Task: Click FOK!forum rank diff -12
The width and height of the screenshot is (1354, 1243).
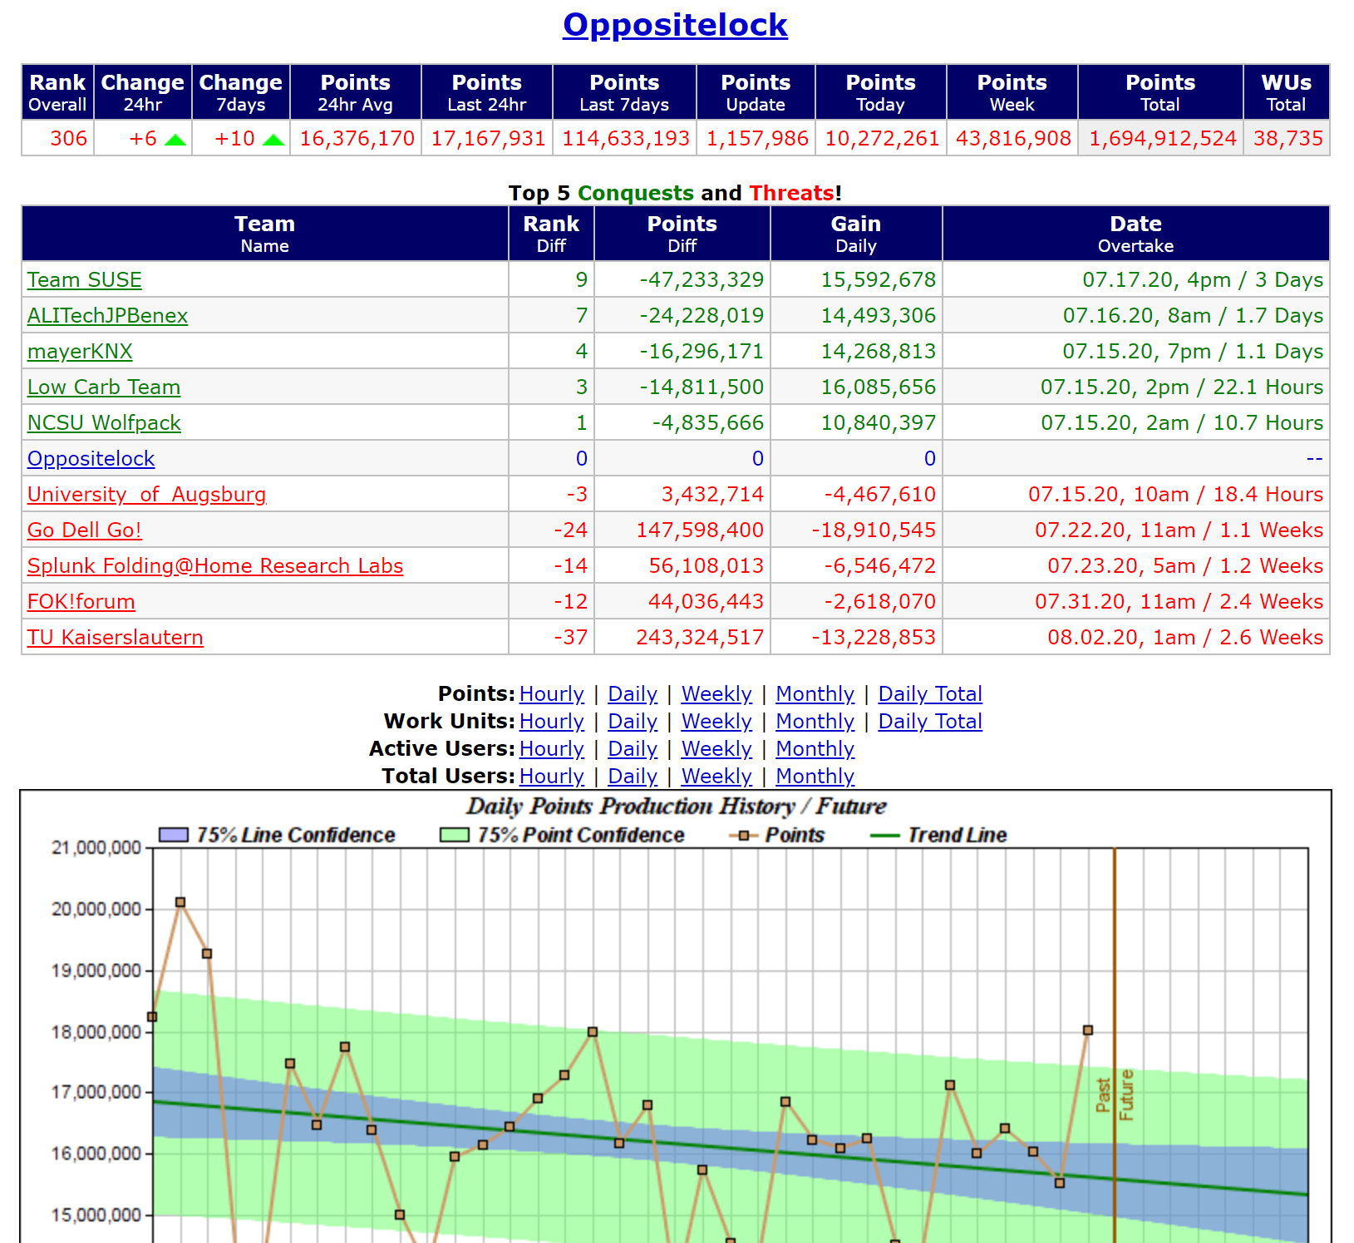Action: [570, 602]
